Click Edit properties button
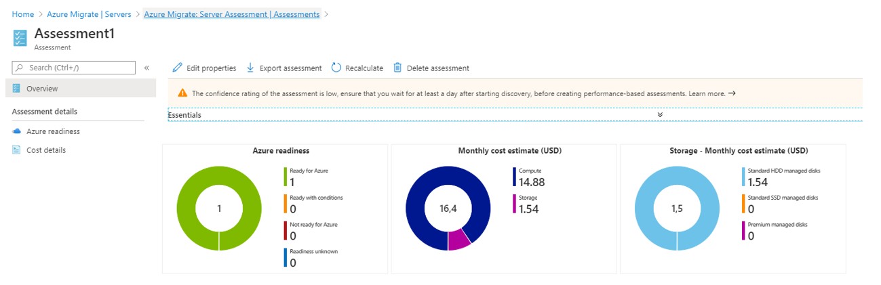The height and width of the screenshot is (285, 881). [x=205, y=68]
